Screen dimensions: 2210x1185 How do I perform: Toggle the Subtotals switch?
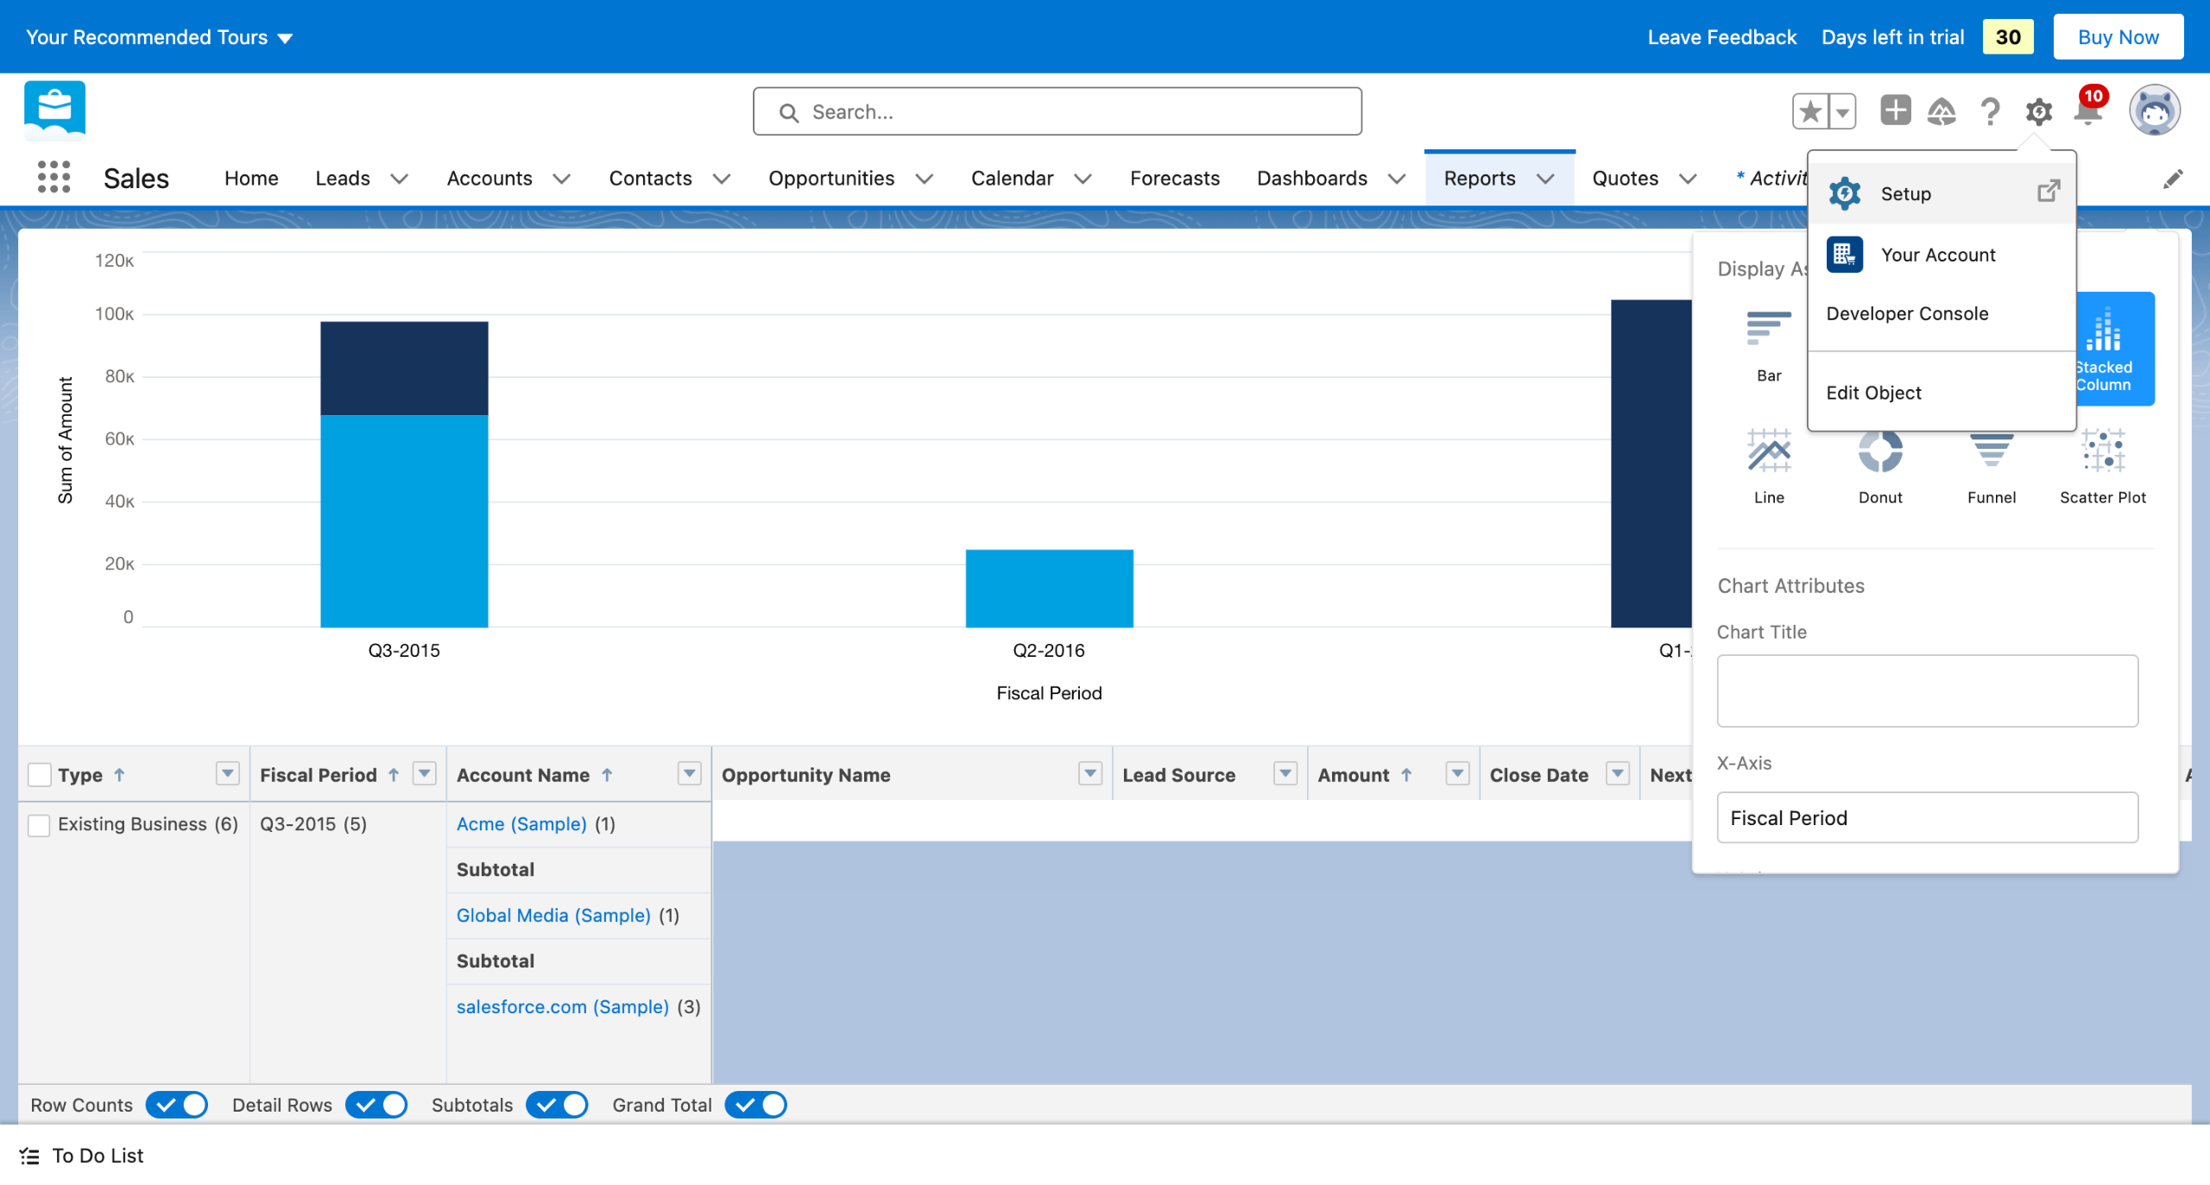click(x=557, y=1105)
